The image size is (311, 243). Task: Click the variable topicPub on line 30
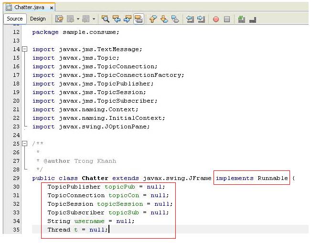pos(120,187)
